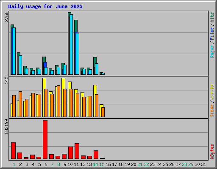The image size is (217, 169).
Task: Click the 882199 KBytes axis label
Action: pos(6,127)
